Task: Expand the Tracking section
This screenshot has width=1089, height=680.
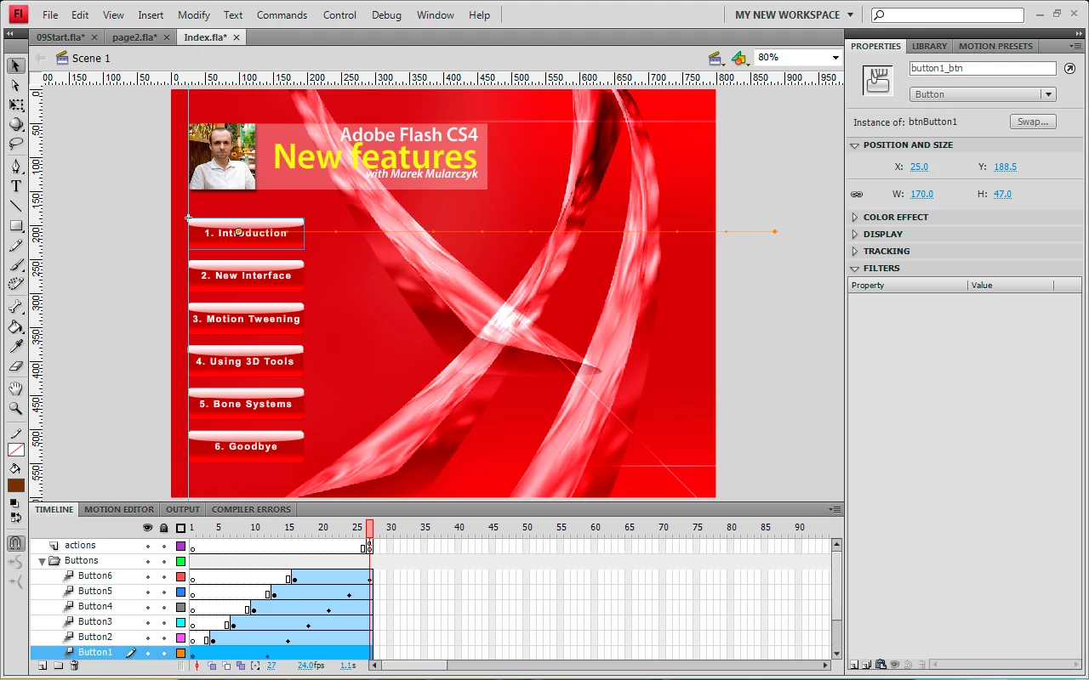Action: (854, 252)
